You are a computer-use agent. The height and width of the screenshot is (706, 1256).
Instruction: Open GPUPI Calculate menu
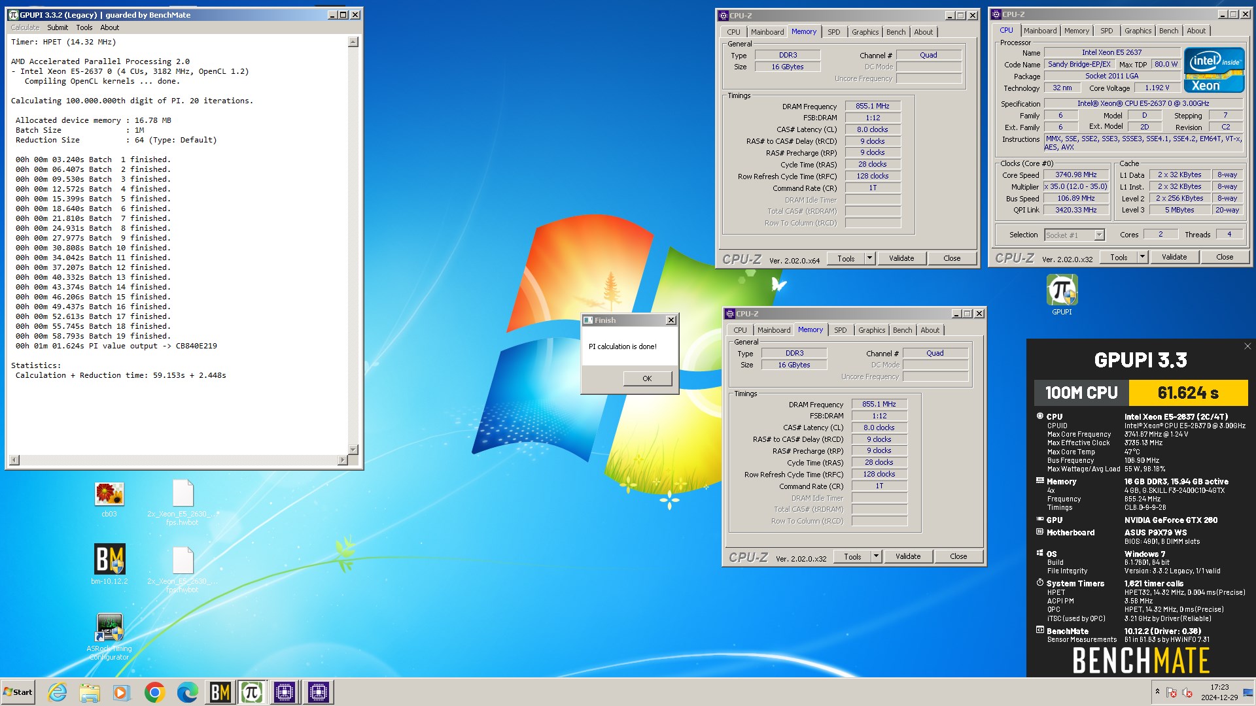coord(25,27)
